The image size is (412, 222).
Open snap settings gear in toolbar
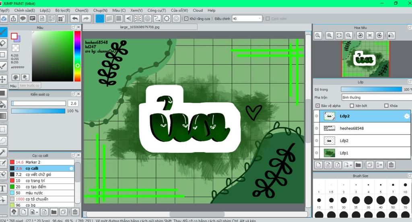click(x=176, y=18)
